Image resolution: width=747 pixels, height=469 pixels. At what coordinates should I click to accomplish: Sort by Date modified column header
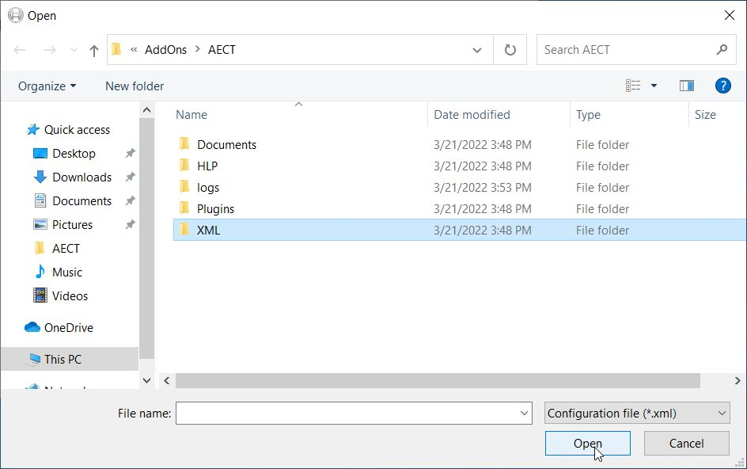pyautogui.click(x=472, y=115)
